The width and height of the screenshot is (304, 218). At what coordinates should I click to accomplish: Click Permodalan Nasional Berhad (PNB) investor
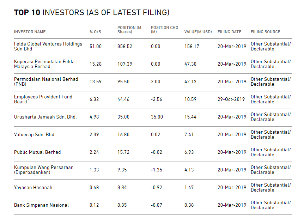[46, 81]
